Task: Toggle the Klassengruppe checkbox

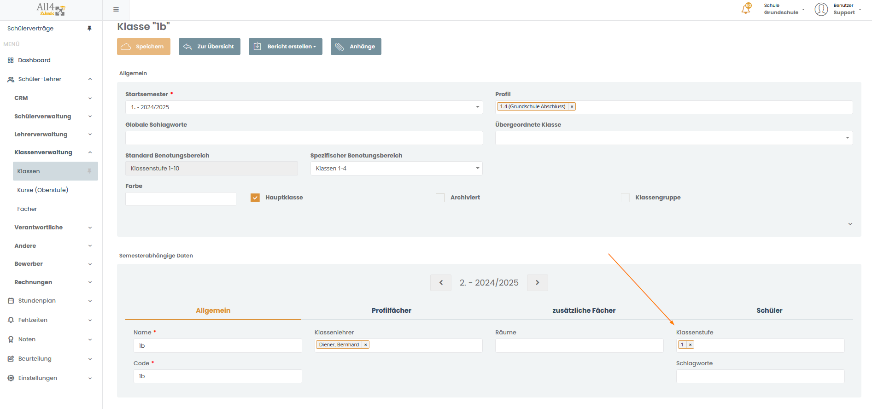Action: [625, 198]
